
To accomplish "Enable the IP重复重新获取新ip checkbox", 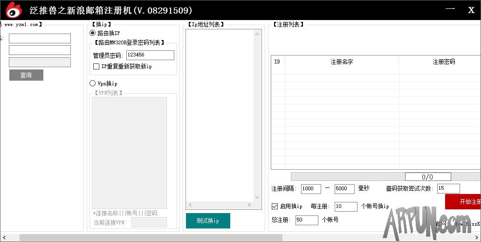I will (x=96, y=67).
